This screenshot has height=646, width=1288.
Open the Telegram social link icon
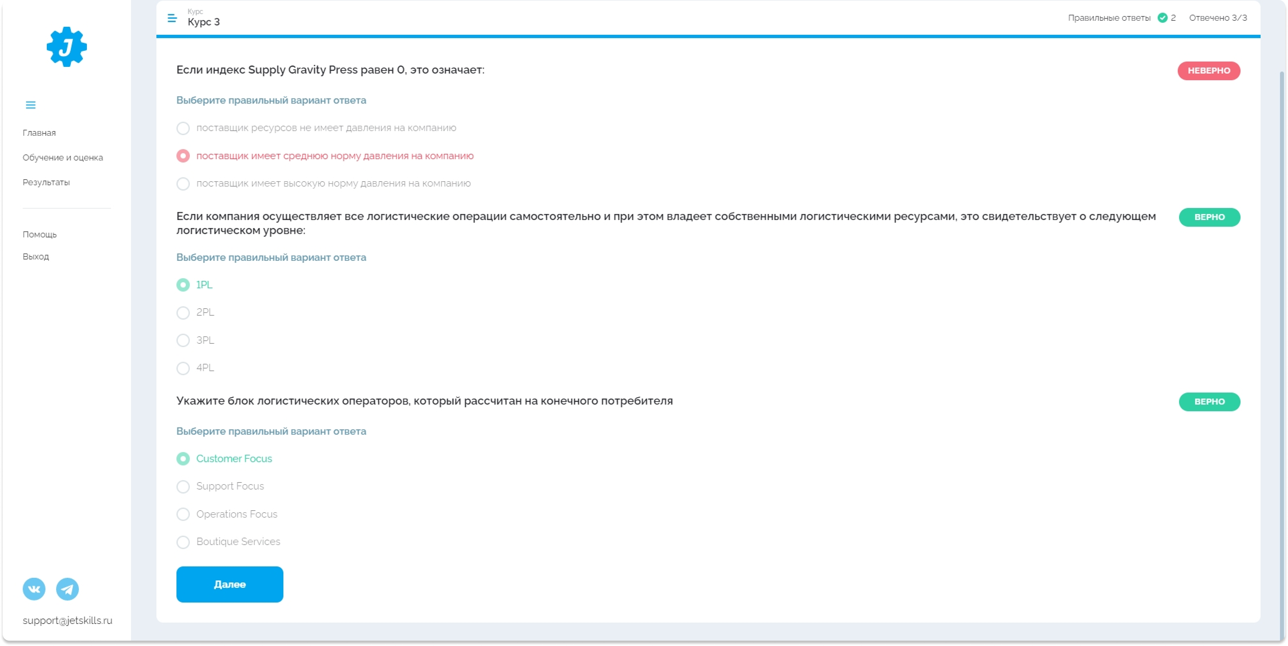[x=68, y=589]
